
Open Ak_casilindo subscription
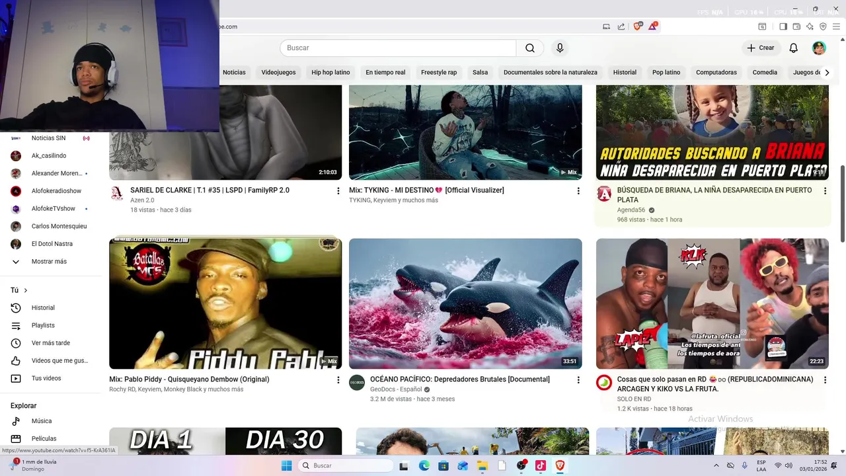tap(50, 155)
